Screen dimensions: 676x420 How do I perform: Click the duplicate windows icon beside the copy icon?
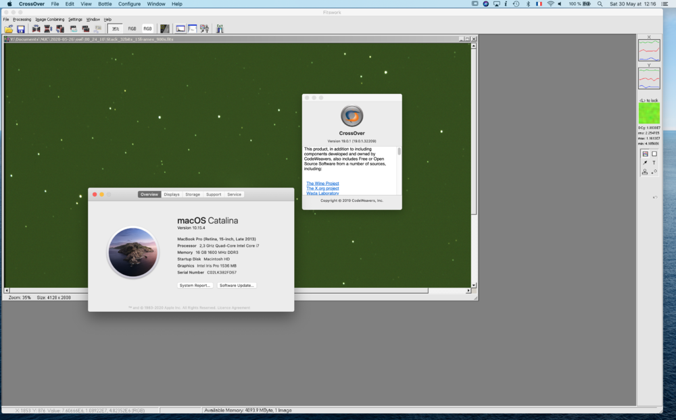tap(86, 29)
